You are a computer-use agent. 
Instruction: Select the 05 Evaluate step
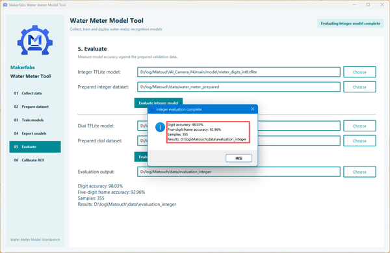pyautogui.click(x=35, y=147)
